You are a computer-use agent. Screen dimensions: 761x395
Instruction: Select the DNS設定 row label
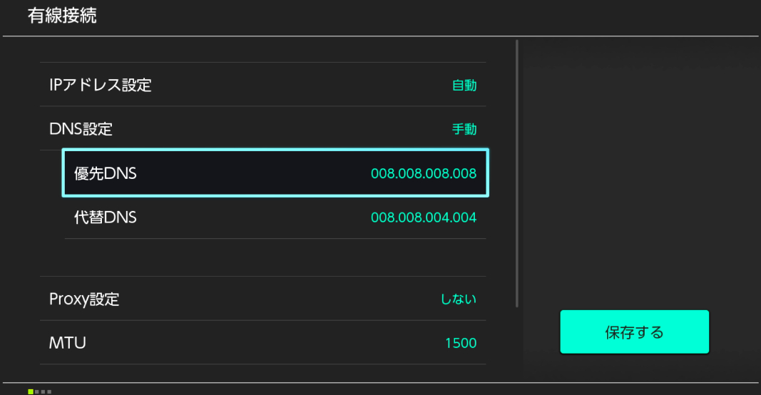point(81,129)
